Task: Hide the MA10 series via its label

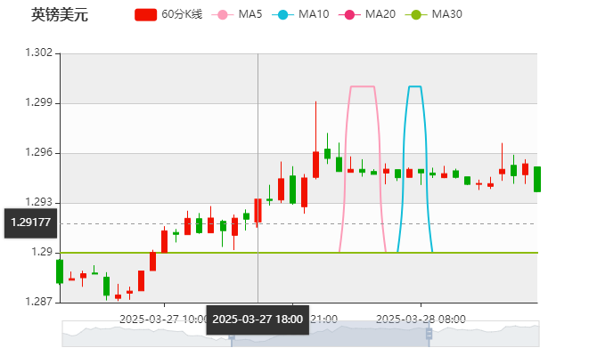Action: (x=313, y=14)
